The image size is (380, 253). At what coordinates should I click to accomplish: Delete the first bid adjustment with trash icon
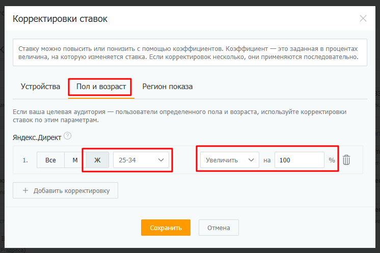(346, 160)
